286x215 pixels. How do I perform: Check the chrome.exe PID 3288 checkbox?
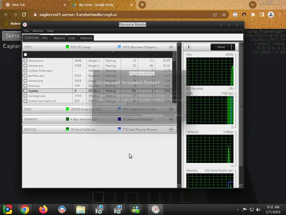[25, 66]
